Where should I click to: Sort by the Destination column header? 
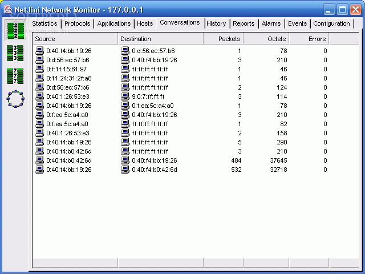[x=161, y=39]
